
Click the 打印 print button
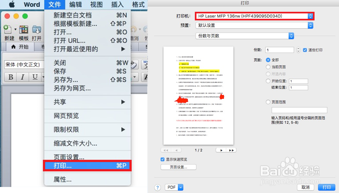(x=327, y=187)
